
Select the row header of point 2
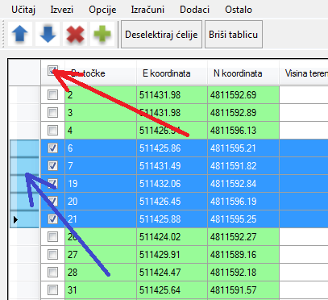tap(24, 94)
